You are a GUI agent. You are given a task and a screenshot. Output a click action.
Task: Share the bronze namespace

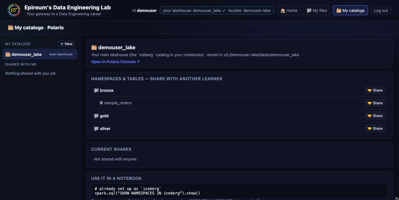[x=375, y=90]
